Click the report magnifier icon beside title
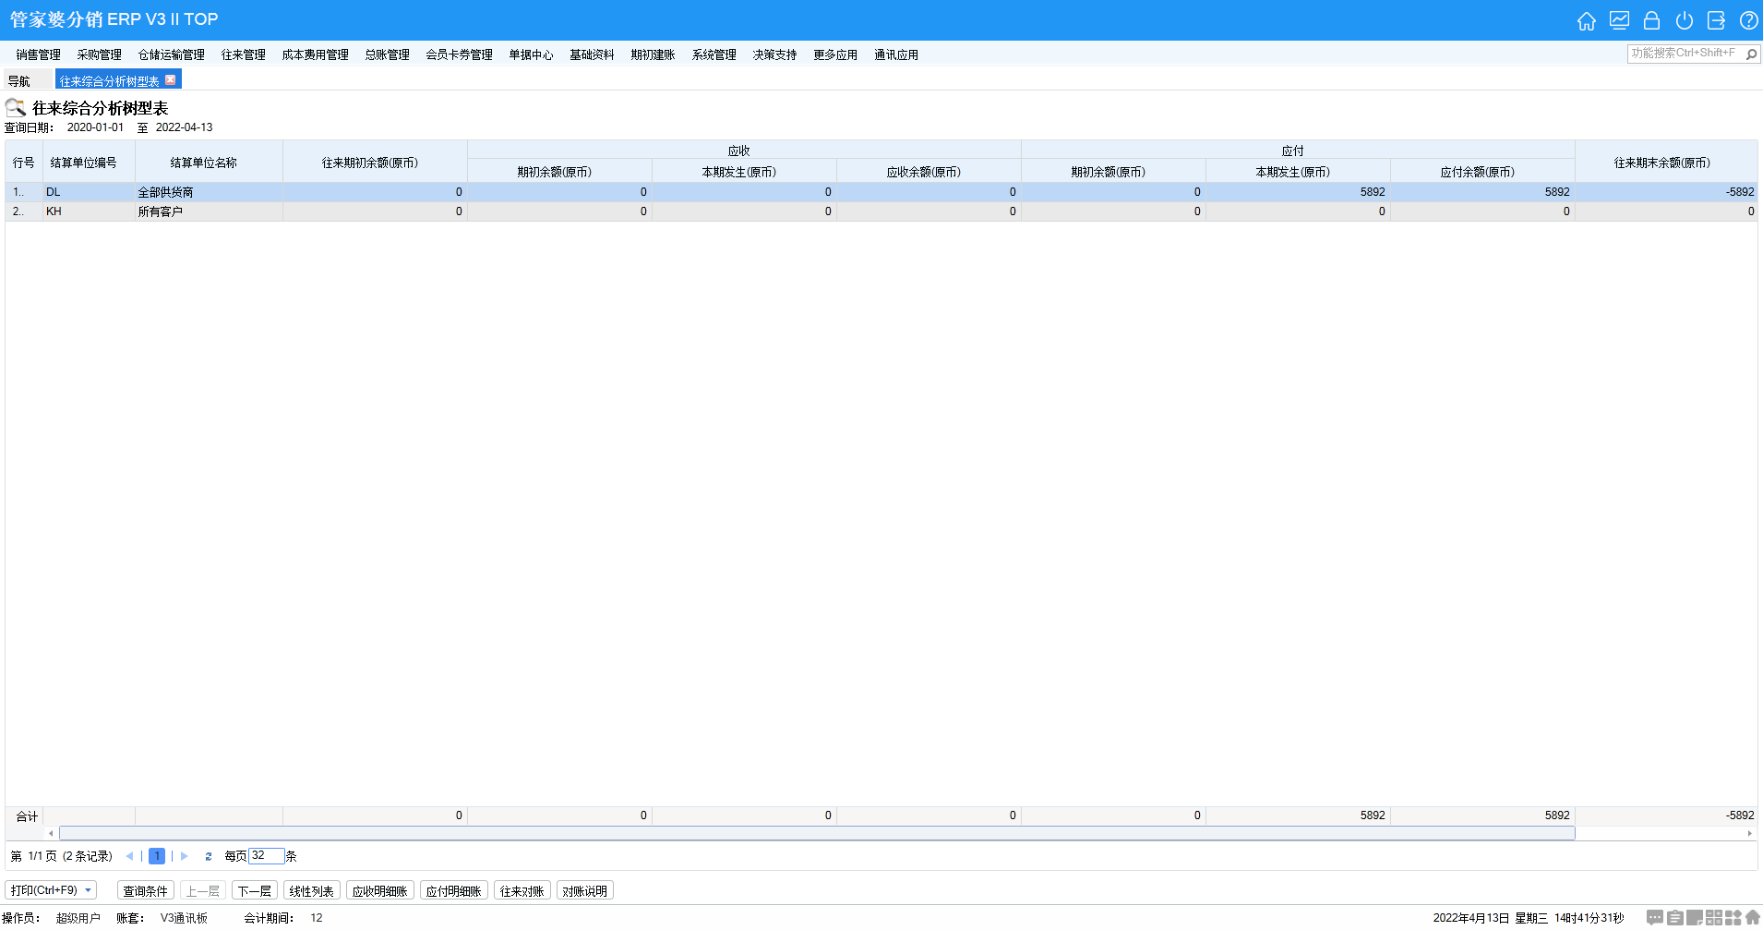Image resolution: width=1763 pixels, height=930 pixels. point(16,107)
